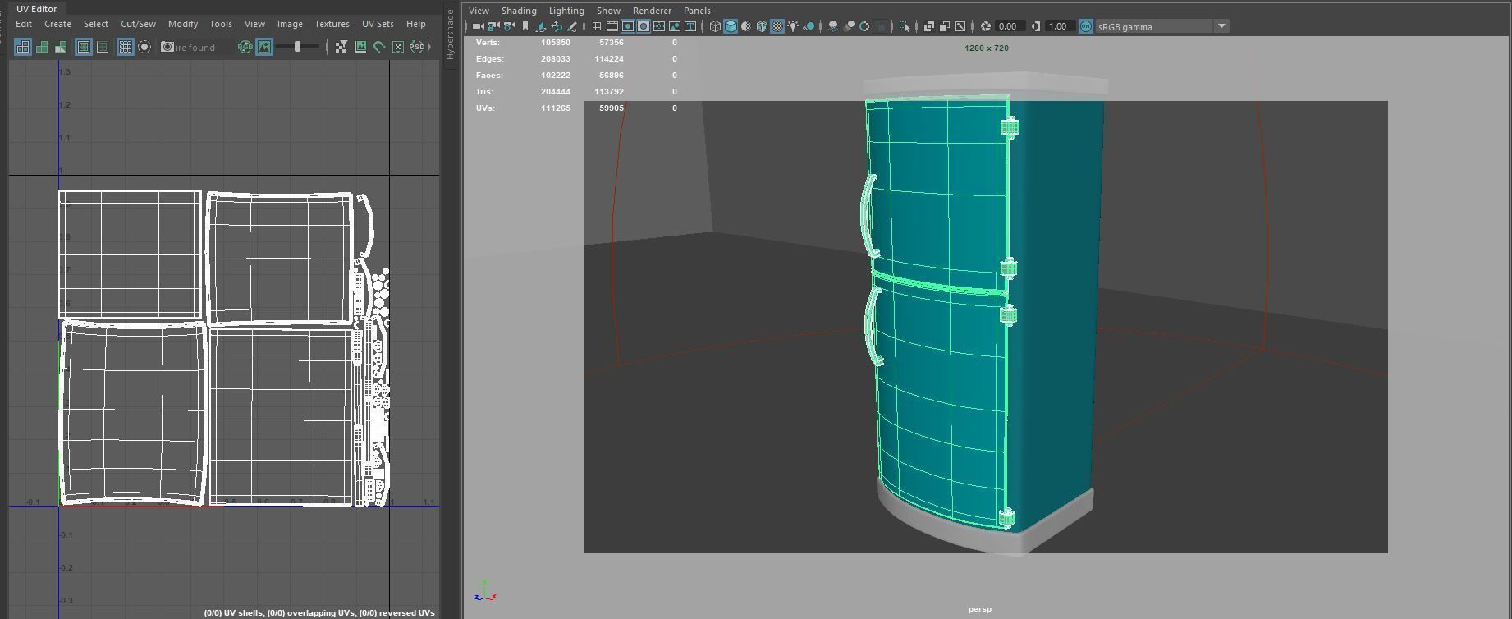Toggle Gate Mask icon
The image size is (1512, 619).
pos(644,26)
